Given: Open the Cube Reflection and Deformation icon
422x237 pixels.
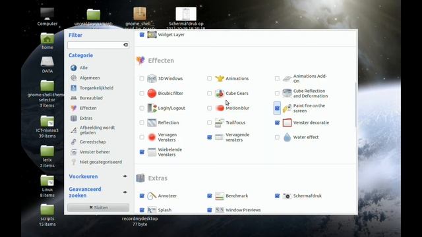Looking at the screenshot, I should click(287, 93).
